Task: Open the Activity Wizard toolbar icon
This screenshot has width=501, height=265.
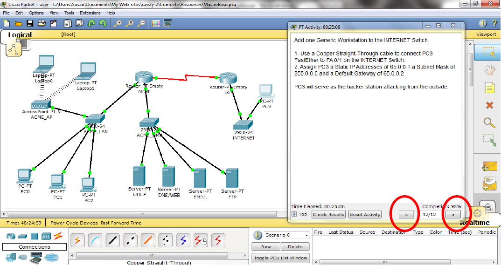Action: click(x=53, y=23)
